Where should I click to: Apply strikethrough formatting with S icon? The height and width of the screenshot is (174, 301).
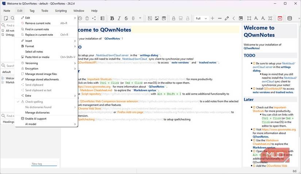(126, 18)
